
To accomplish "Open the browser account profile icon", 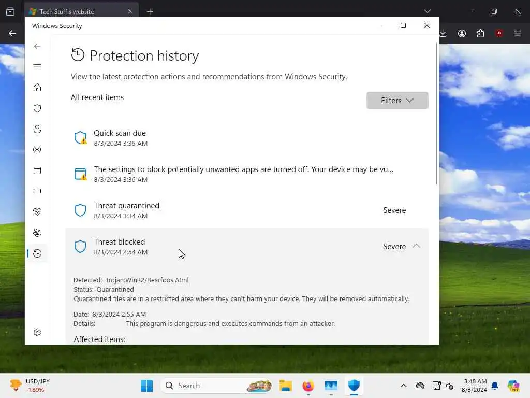I will [462, 33].
